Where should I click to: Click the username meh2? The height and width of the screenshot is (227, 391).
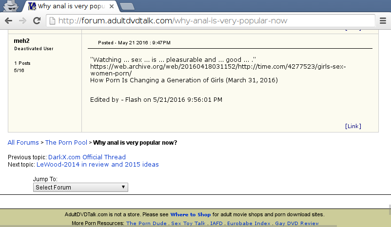(x=21, y=41)
